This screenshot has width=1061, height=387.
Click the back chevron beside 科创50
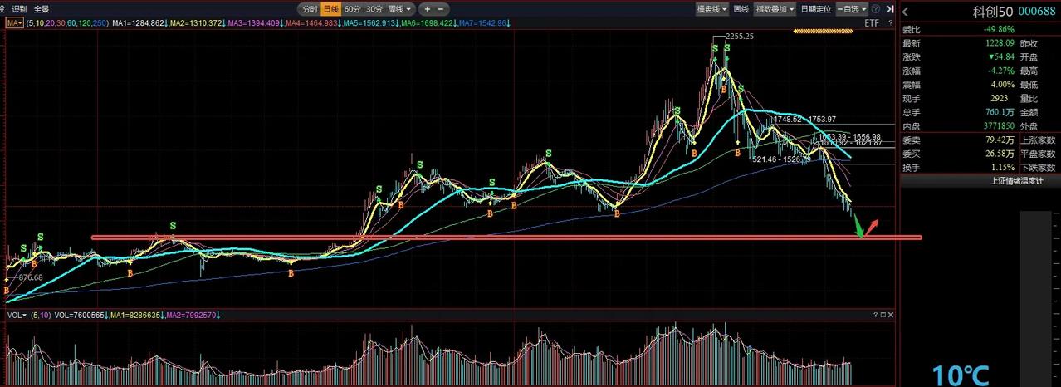click(905, 12)
